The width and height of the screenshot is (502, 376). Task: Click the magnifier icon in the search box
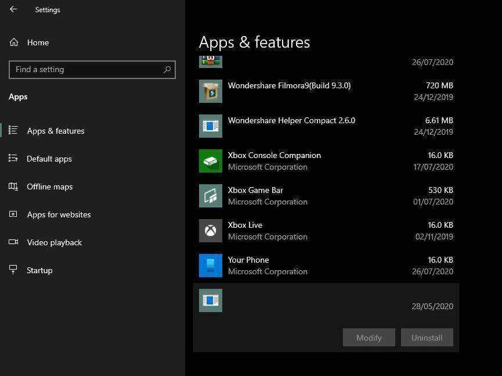click(x=167, y=70)
